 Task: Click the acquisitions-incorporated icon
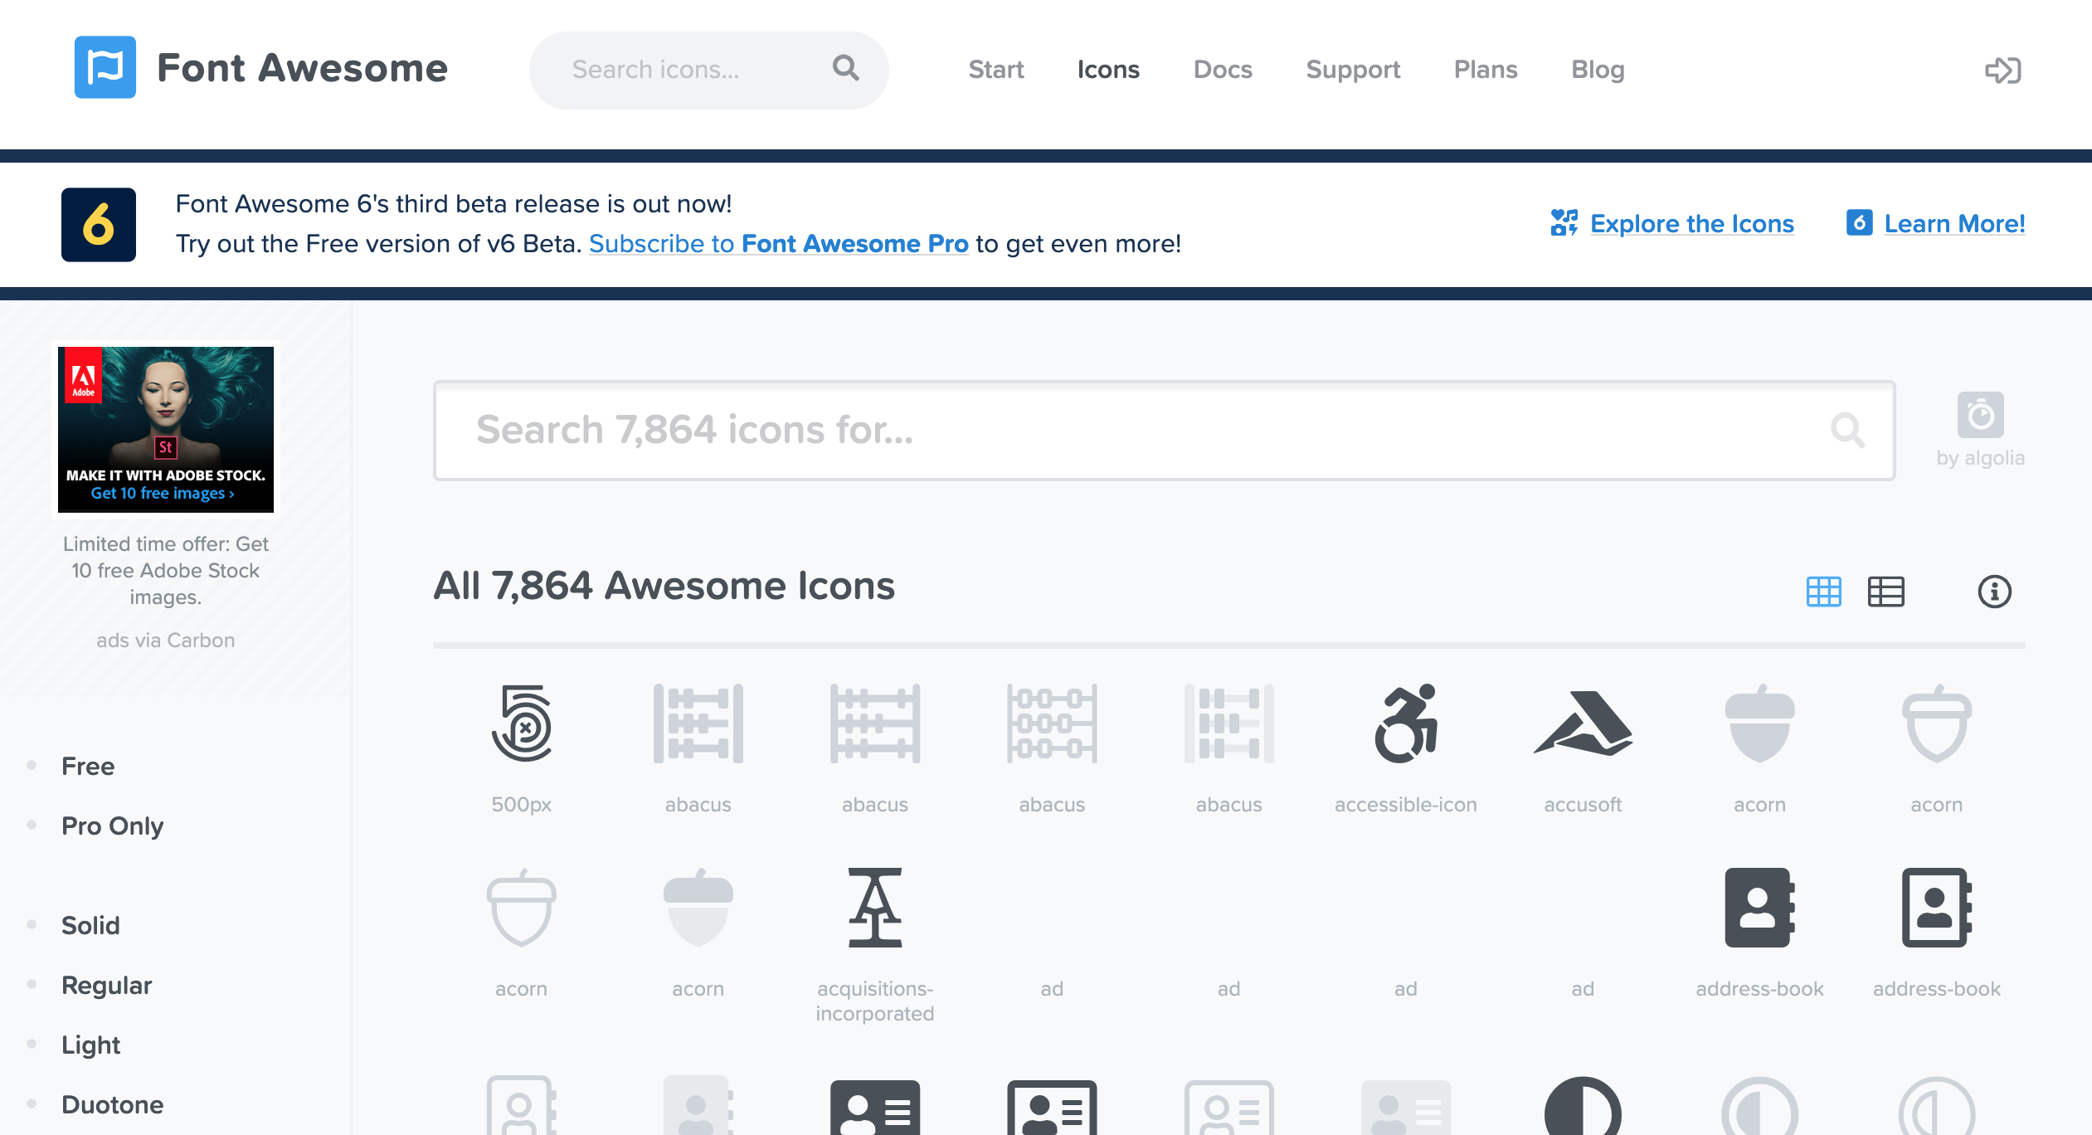click(x=873, y=910)
